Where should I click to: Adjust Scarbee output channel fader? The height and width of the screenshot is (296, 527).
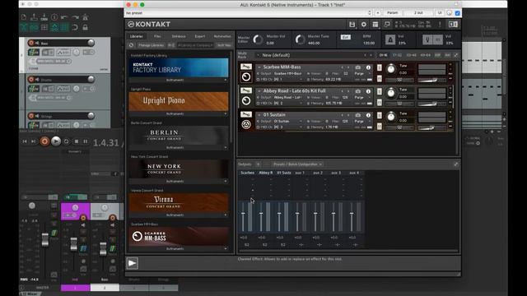pos(243,214)
